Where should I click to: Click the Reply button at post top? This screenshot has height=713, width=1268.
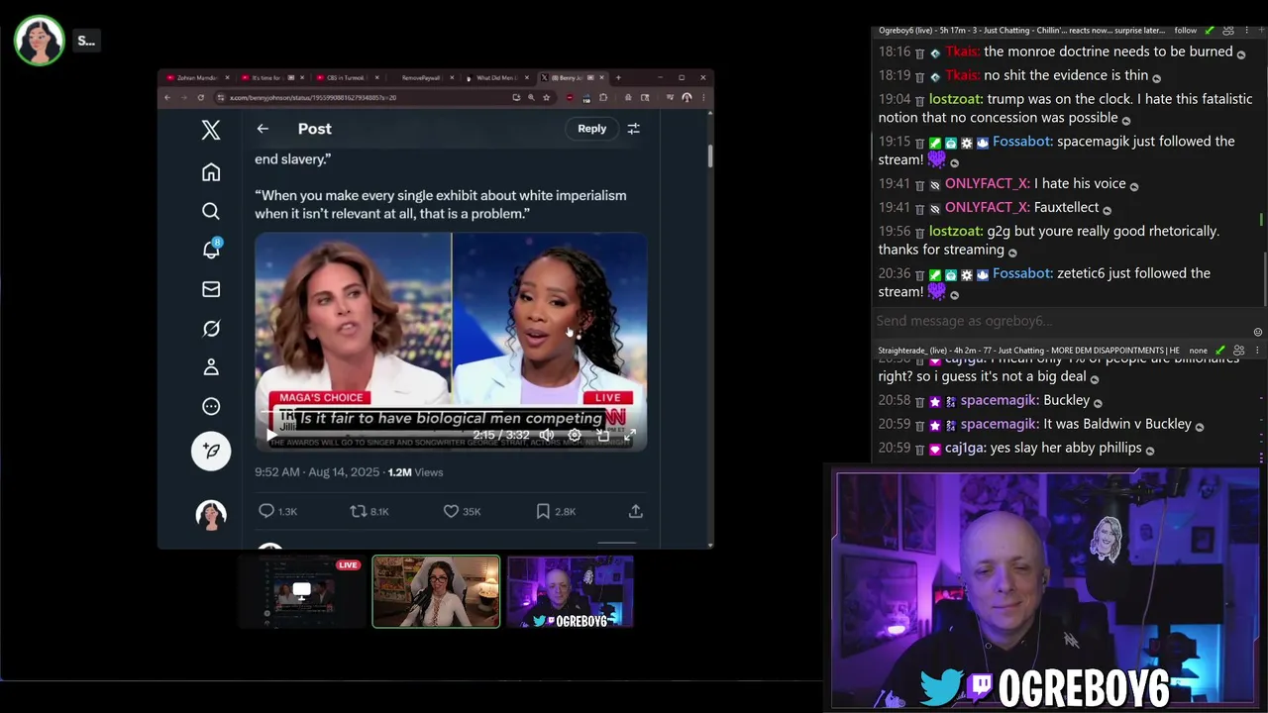pos(591,129)
